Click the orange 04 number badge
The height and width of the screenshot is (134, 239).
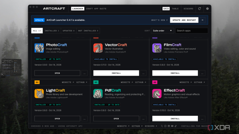coord(37,82)
